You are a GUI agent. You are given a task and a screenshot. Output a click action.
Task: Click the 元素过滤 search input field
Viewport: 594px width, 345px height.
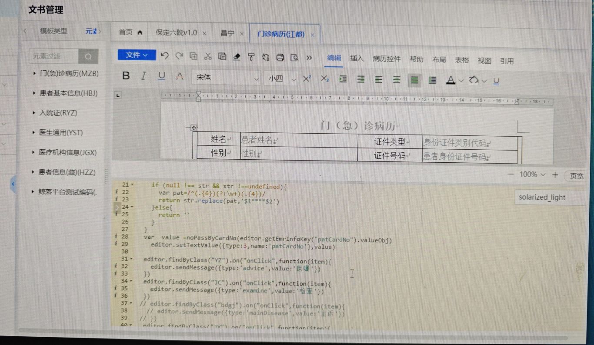point(53,56)
